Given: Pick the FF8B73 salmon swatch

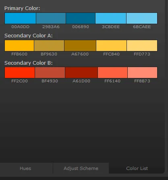Looking at the screenshot, I should click(x=142, y=73).
